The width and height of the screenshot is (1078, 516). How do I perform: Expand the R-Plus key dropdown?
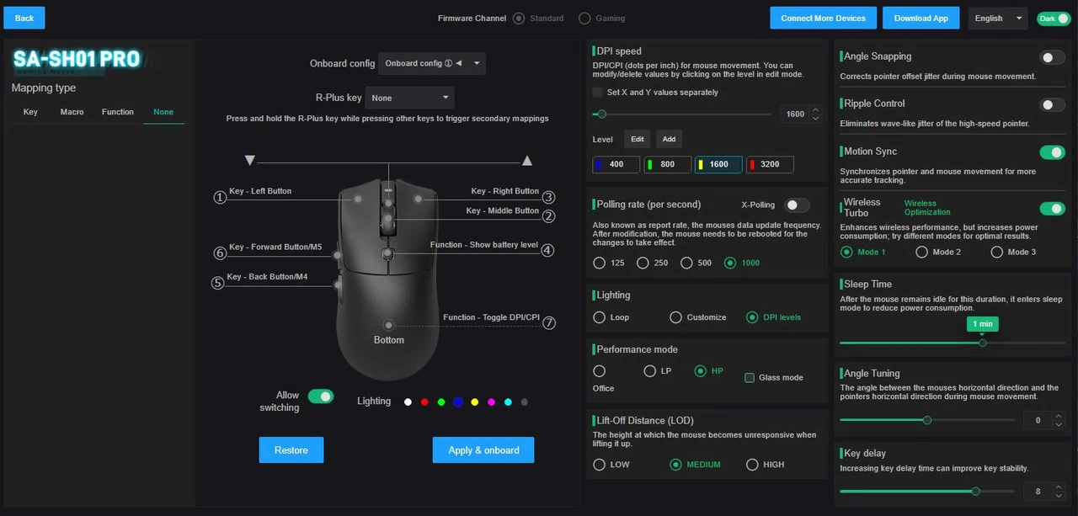click(x=409, y=98)
